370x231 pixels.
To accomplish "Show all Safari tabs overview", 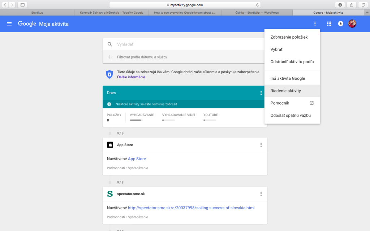I will click(x=363, y=5).
